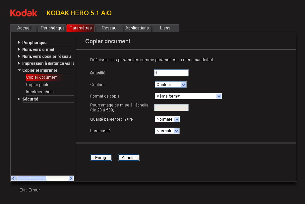The height and width of the screenshot is (204, 305).
Task: Click the Kodak logo
Action: pos(24,13)
